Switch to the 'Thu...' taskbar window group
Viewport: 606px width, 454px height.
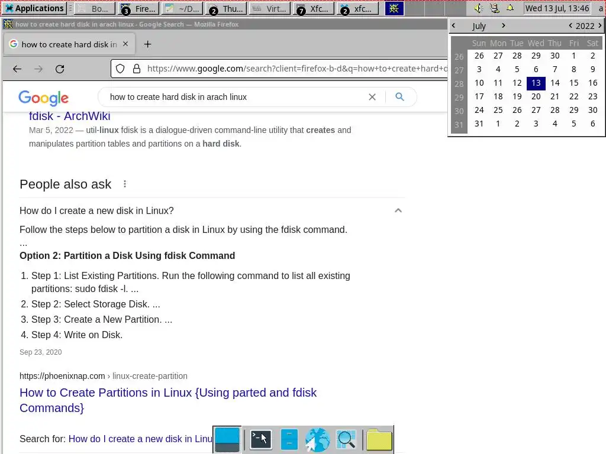225,8
